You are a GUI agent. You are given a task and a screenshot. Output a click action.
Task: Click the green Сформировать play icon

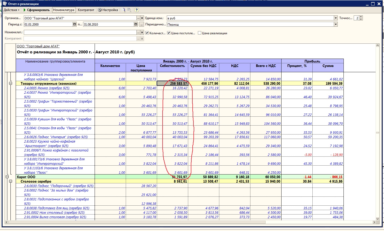pyautogui.click(x=25, y=10)
